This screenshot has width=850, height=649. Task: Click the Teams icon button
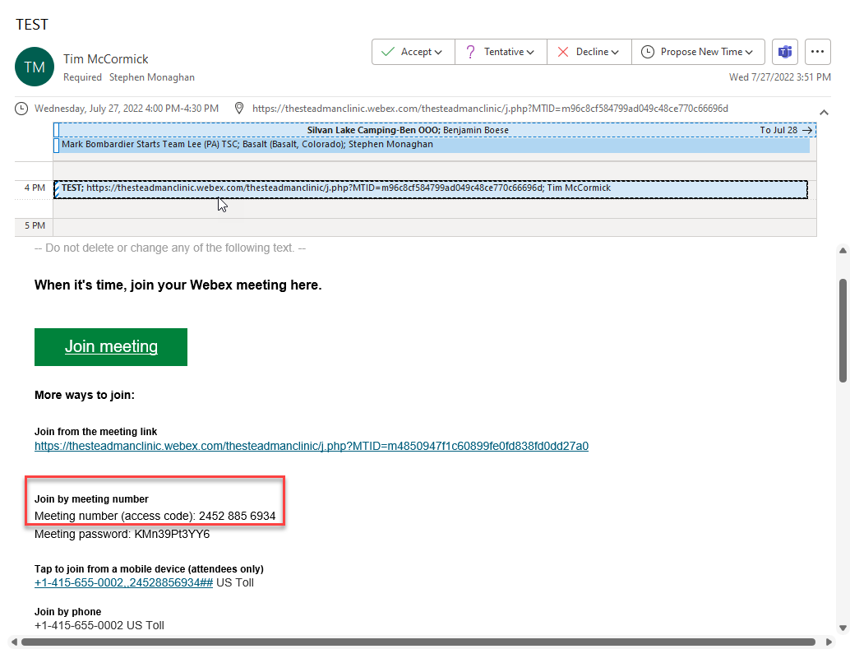pyautogui.click(x=784, y=52)
